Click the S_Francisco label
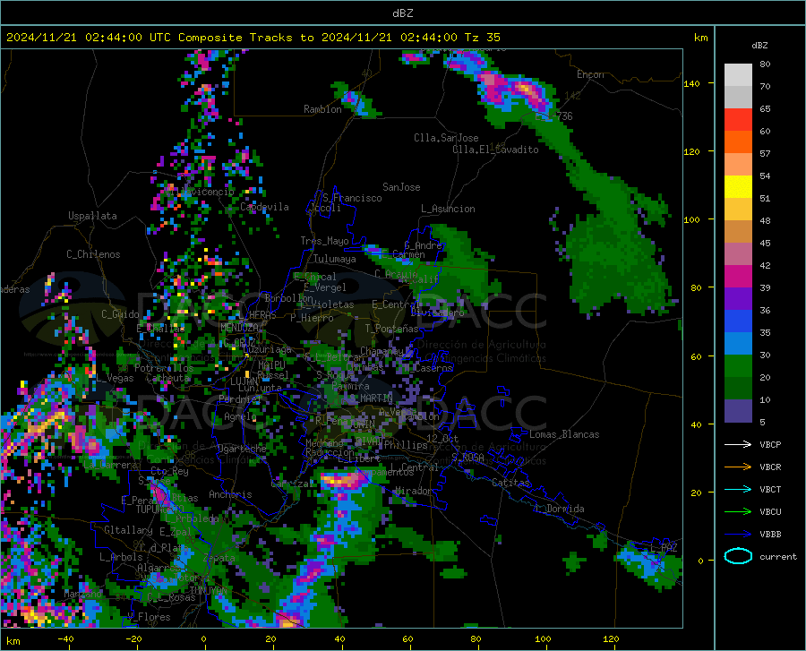This screenshot has width=806, height=651. click(353, 198)
